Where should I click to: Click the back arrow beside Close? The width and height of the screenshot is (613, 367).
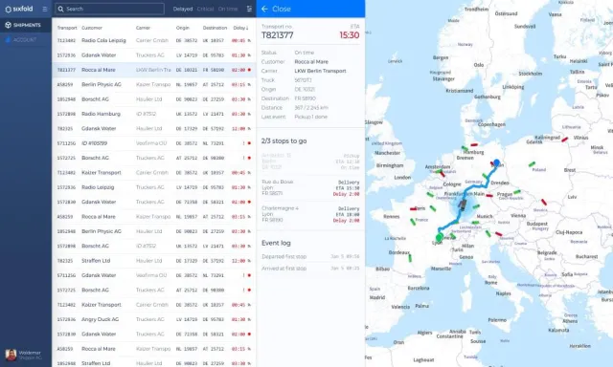pyautogui.click(x=264, y=9)
